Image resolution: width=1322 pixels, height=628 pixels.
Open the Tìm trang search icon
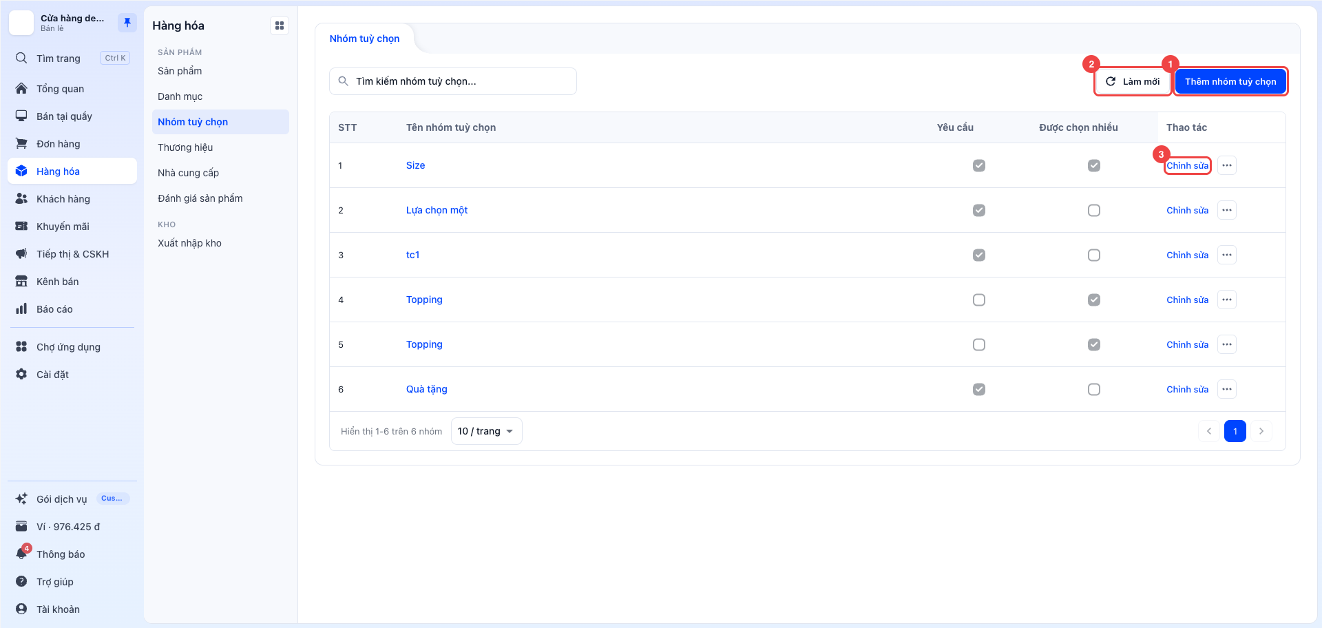(21, 58)
